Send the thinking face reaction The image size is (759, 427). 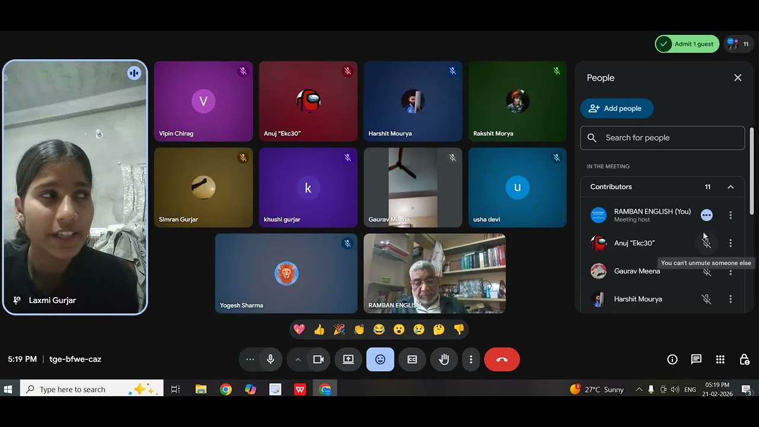pyautogui.click(x=439, y=329)
